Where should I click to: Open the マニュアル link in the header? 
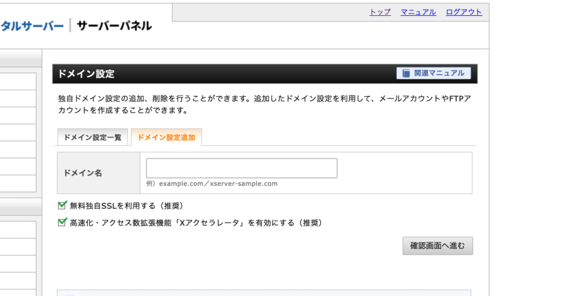click(x=418, y=12)
